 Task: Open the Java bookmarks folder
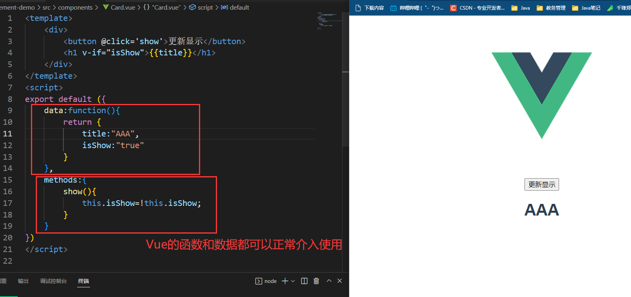520,8
